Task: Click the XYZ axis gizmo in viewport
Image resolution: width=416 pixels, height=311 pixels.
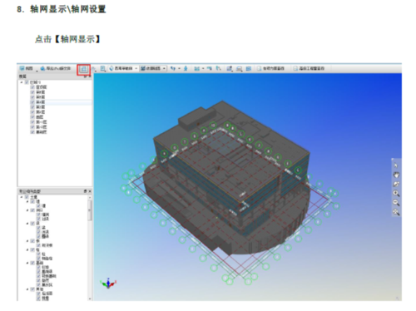Action: tap(108, 283)
